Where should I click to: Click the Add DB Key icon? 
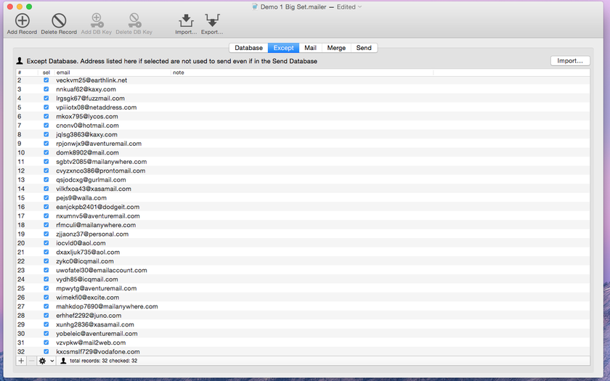coord(97,20)
